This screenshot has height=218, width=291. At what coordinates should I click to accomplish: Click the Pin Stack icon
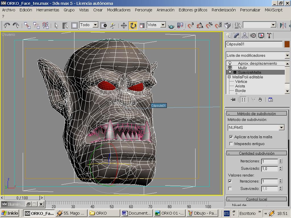pos(233,100)
